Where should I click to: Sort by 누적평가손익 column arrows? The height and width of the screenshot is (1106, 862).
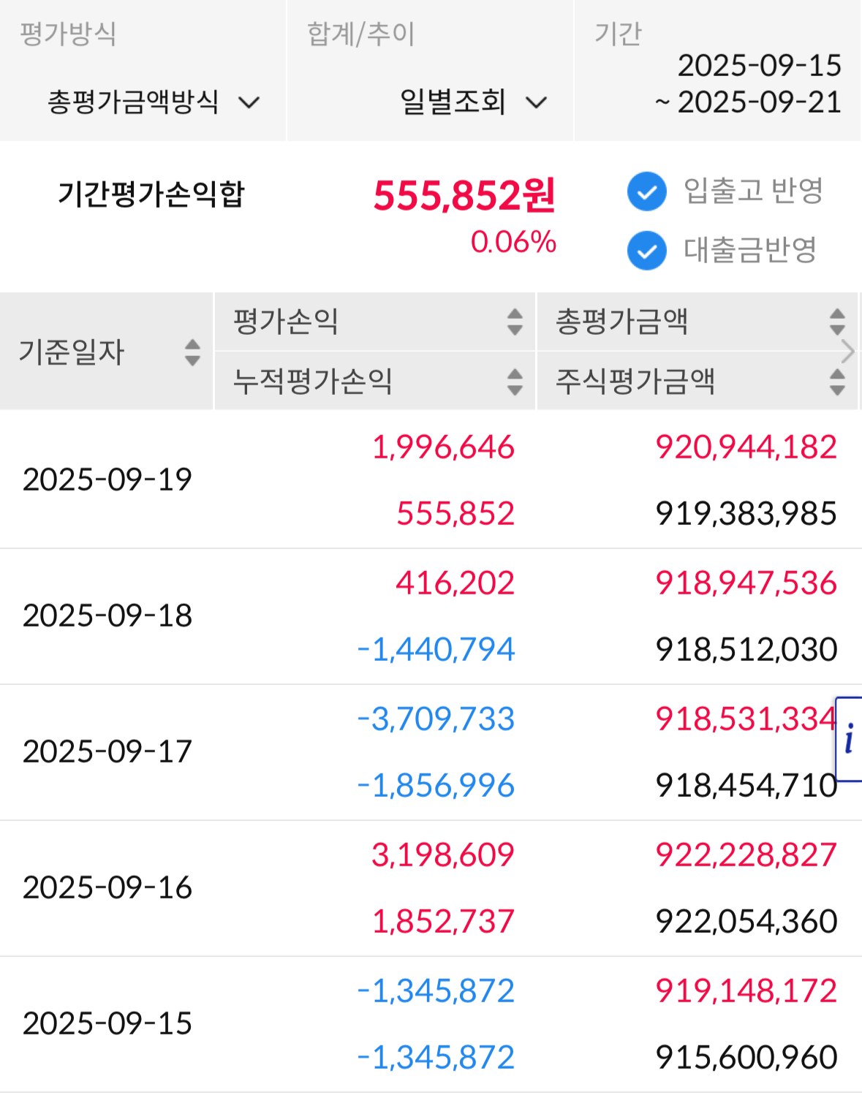[x=515, y=382]
